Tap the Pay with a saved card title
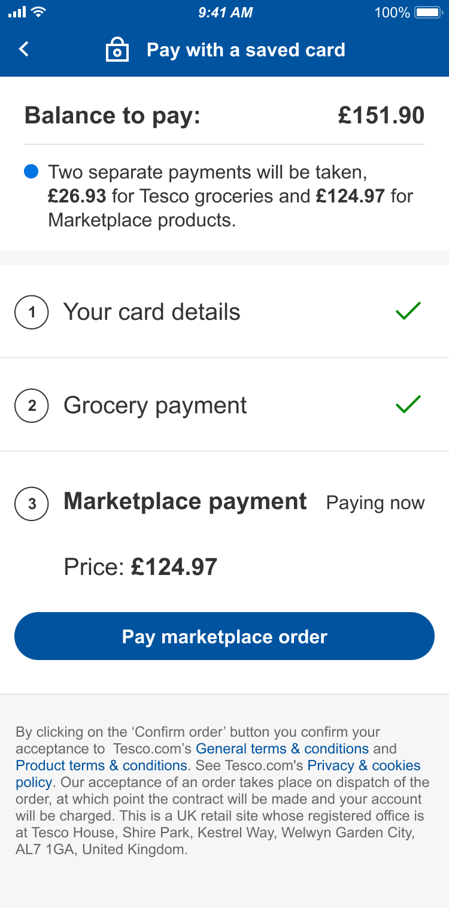 click(x=245, y=50)
